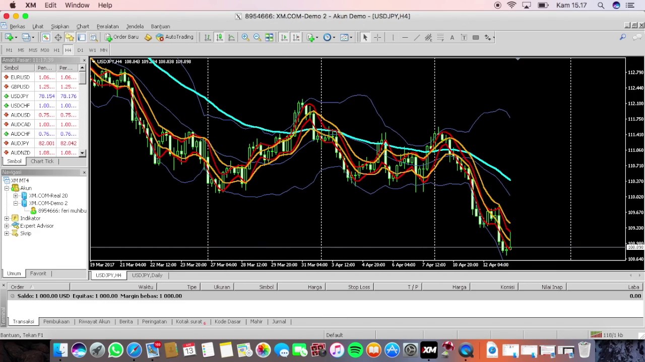
Task: Tile chart windows
Action: point(269,37)
